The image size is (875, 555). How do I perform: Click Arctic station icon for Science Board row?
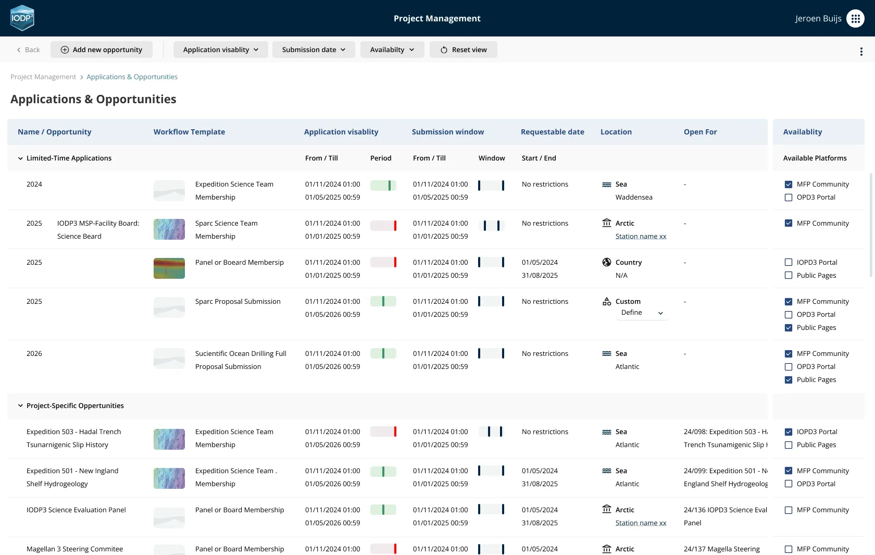tap(606, 223)
